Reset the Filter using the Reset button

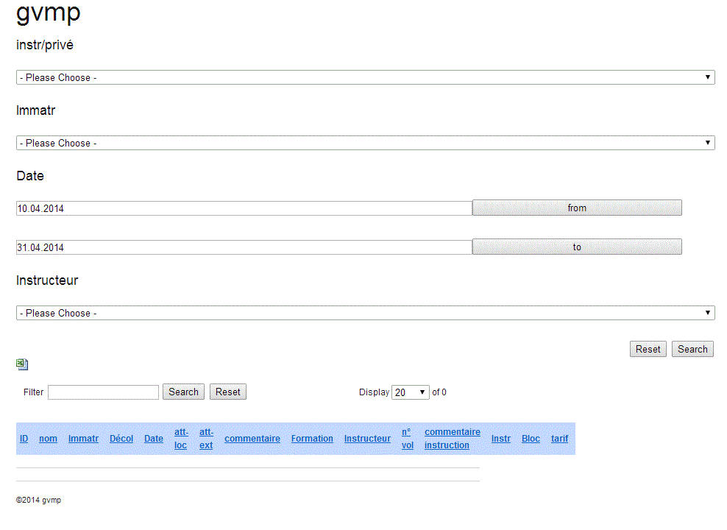click(227, 392)
